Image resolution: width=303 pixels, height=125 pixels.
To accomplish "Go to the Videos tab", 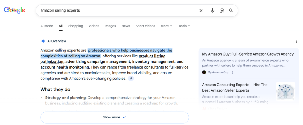I will coord(94,26).
